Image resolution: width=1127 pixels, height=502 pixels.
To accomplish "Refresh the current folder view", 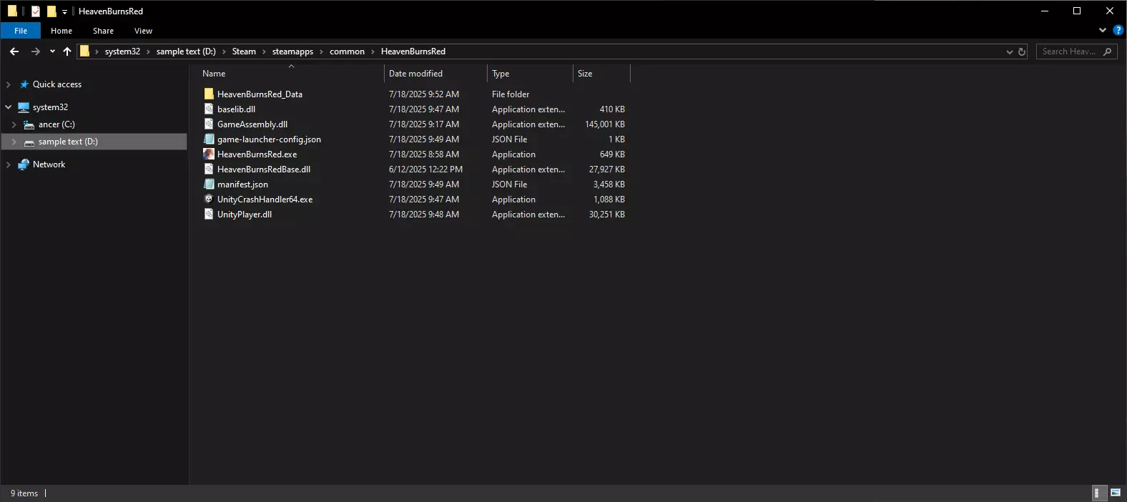I will click(1022, 51).
